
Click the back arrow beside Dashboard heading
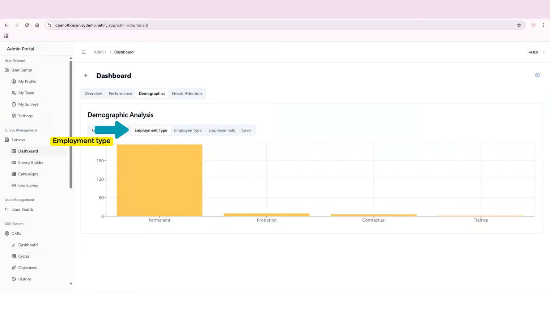(x=86, y=75)
